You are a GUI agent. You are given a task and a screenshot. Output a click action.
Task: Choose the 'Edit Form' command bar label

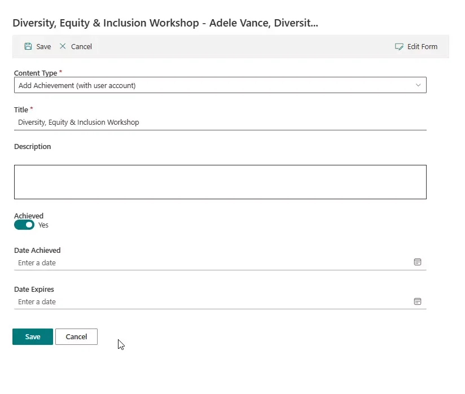(x=422, y=47)
